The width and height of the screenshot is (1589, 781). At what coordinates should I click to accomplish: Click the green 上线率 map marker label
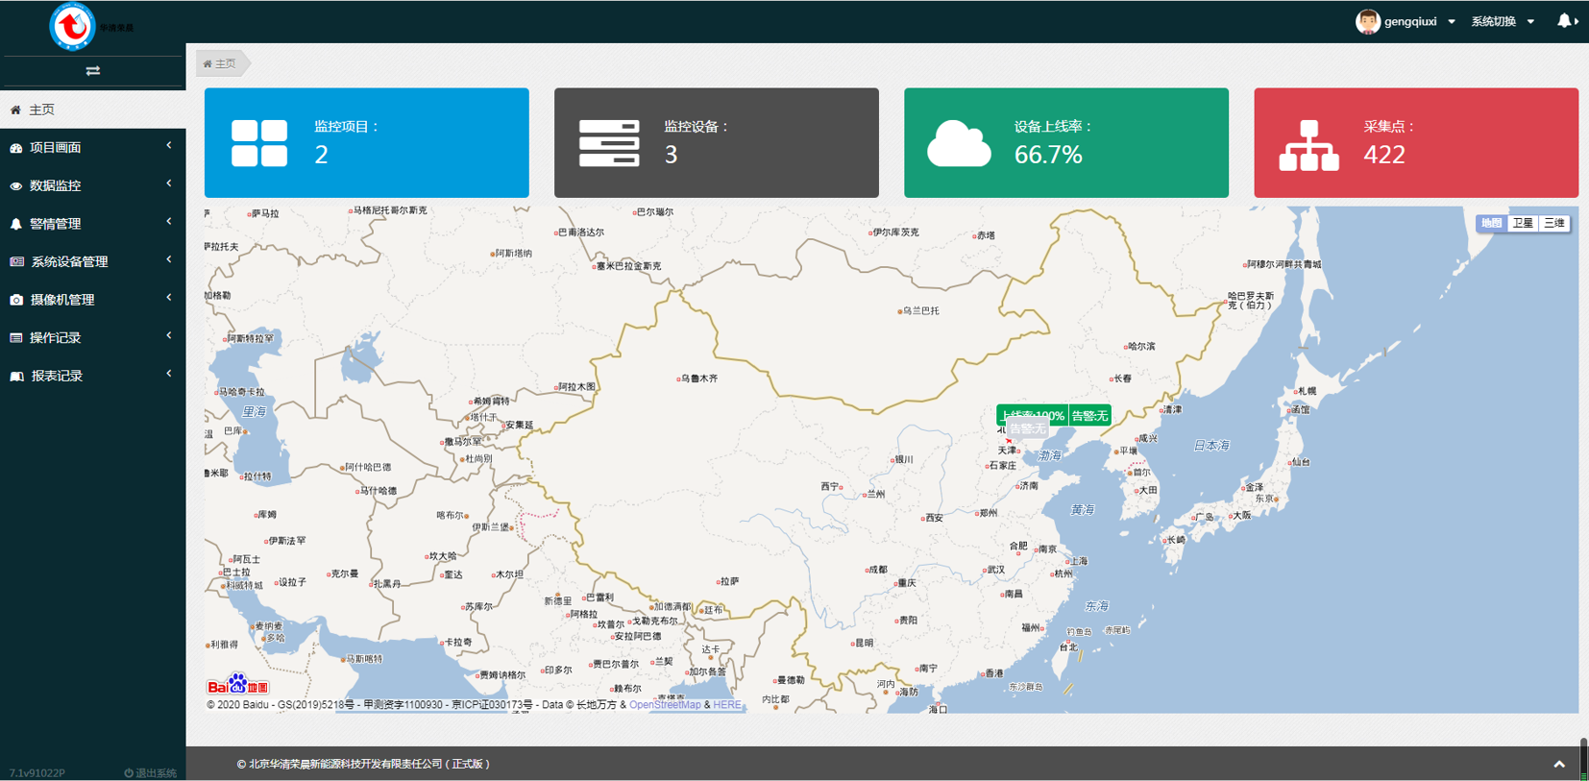pyautogui.click(x=1032, y=416)
